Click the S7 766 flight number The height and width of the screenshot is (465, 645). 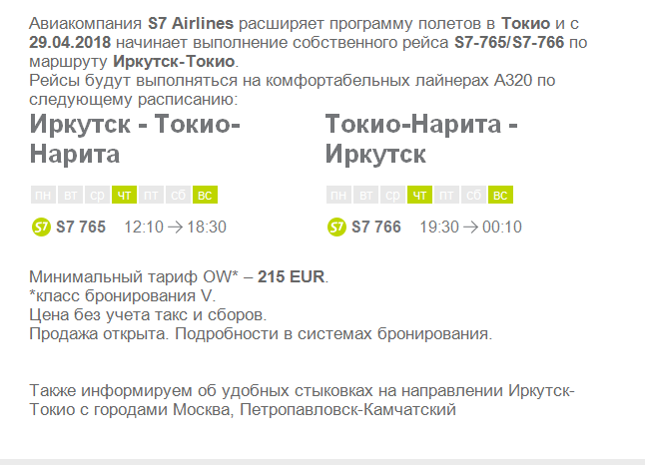(376, 227)
